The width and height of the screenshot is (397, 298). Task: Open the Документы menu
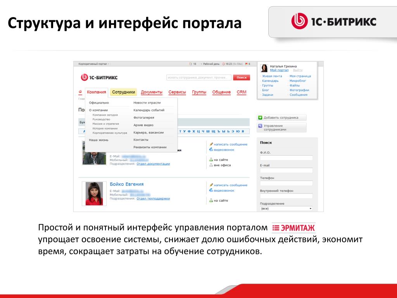(152, 92)
